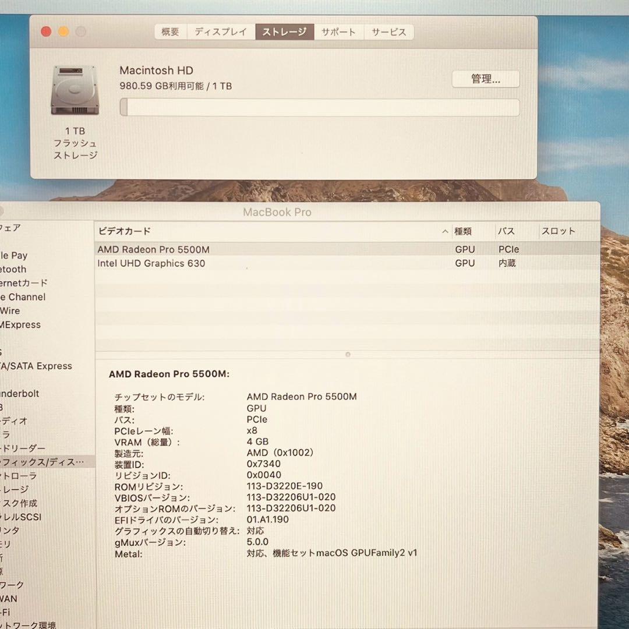629x629 pixels.
Task: Switch to the 概要 tab
Action: click(x=169, y=32)
